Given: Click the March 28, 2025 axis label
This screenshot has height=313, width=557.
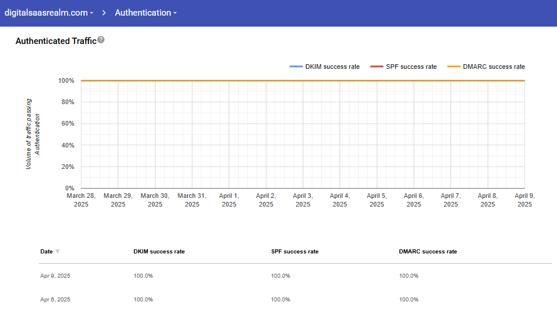Looking at the screenshot, I should [x=81, y=200].
